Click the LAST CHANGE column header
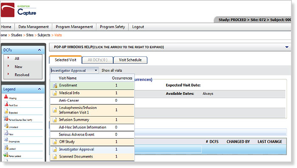This screenshot has width=297, height=168. coord(270,142)
